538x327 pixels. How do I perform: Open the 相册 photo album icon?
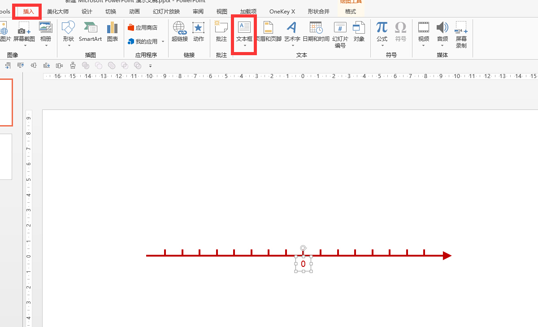click(46, 28)
